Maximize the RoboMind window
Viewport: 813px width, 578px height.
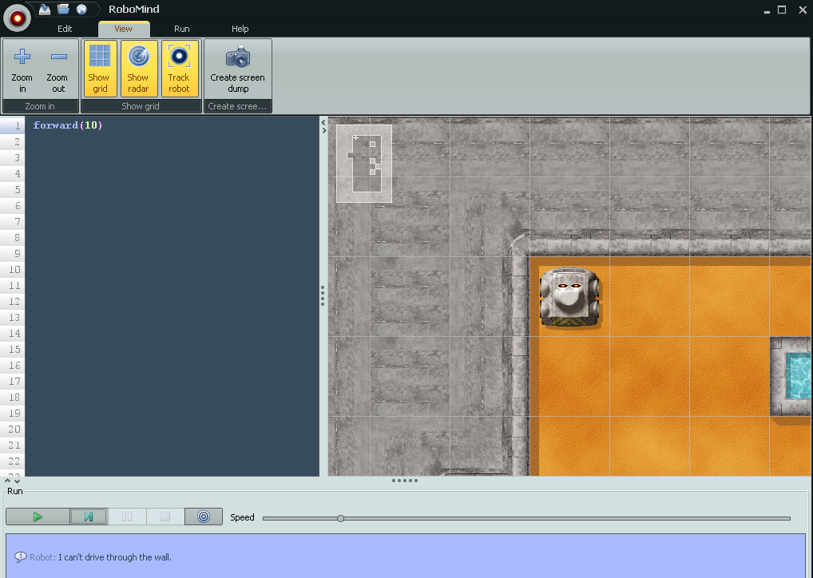(782, 10)
